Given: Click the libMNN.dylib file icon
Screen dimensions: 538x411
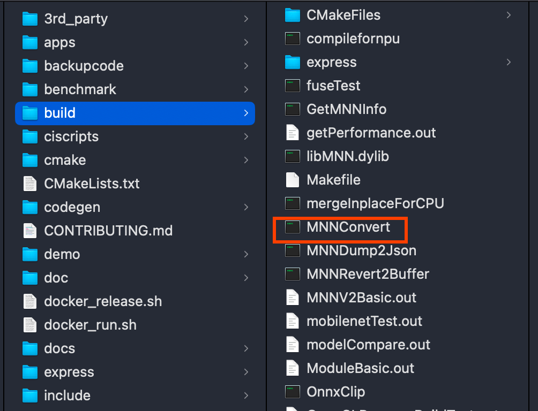Looking at the screenshot, I should 292,156.
